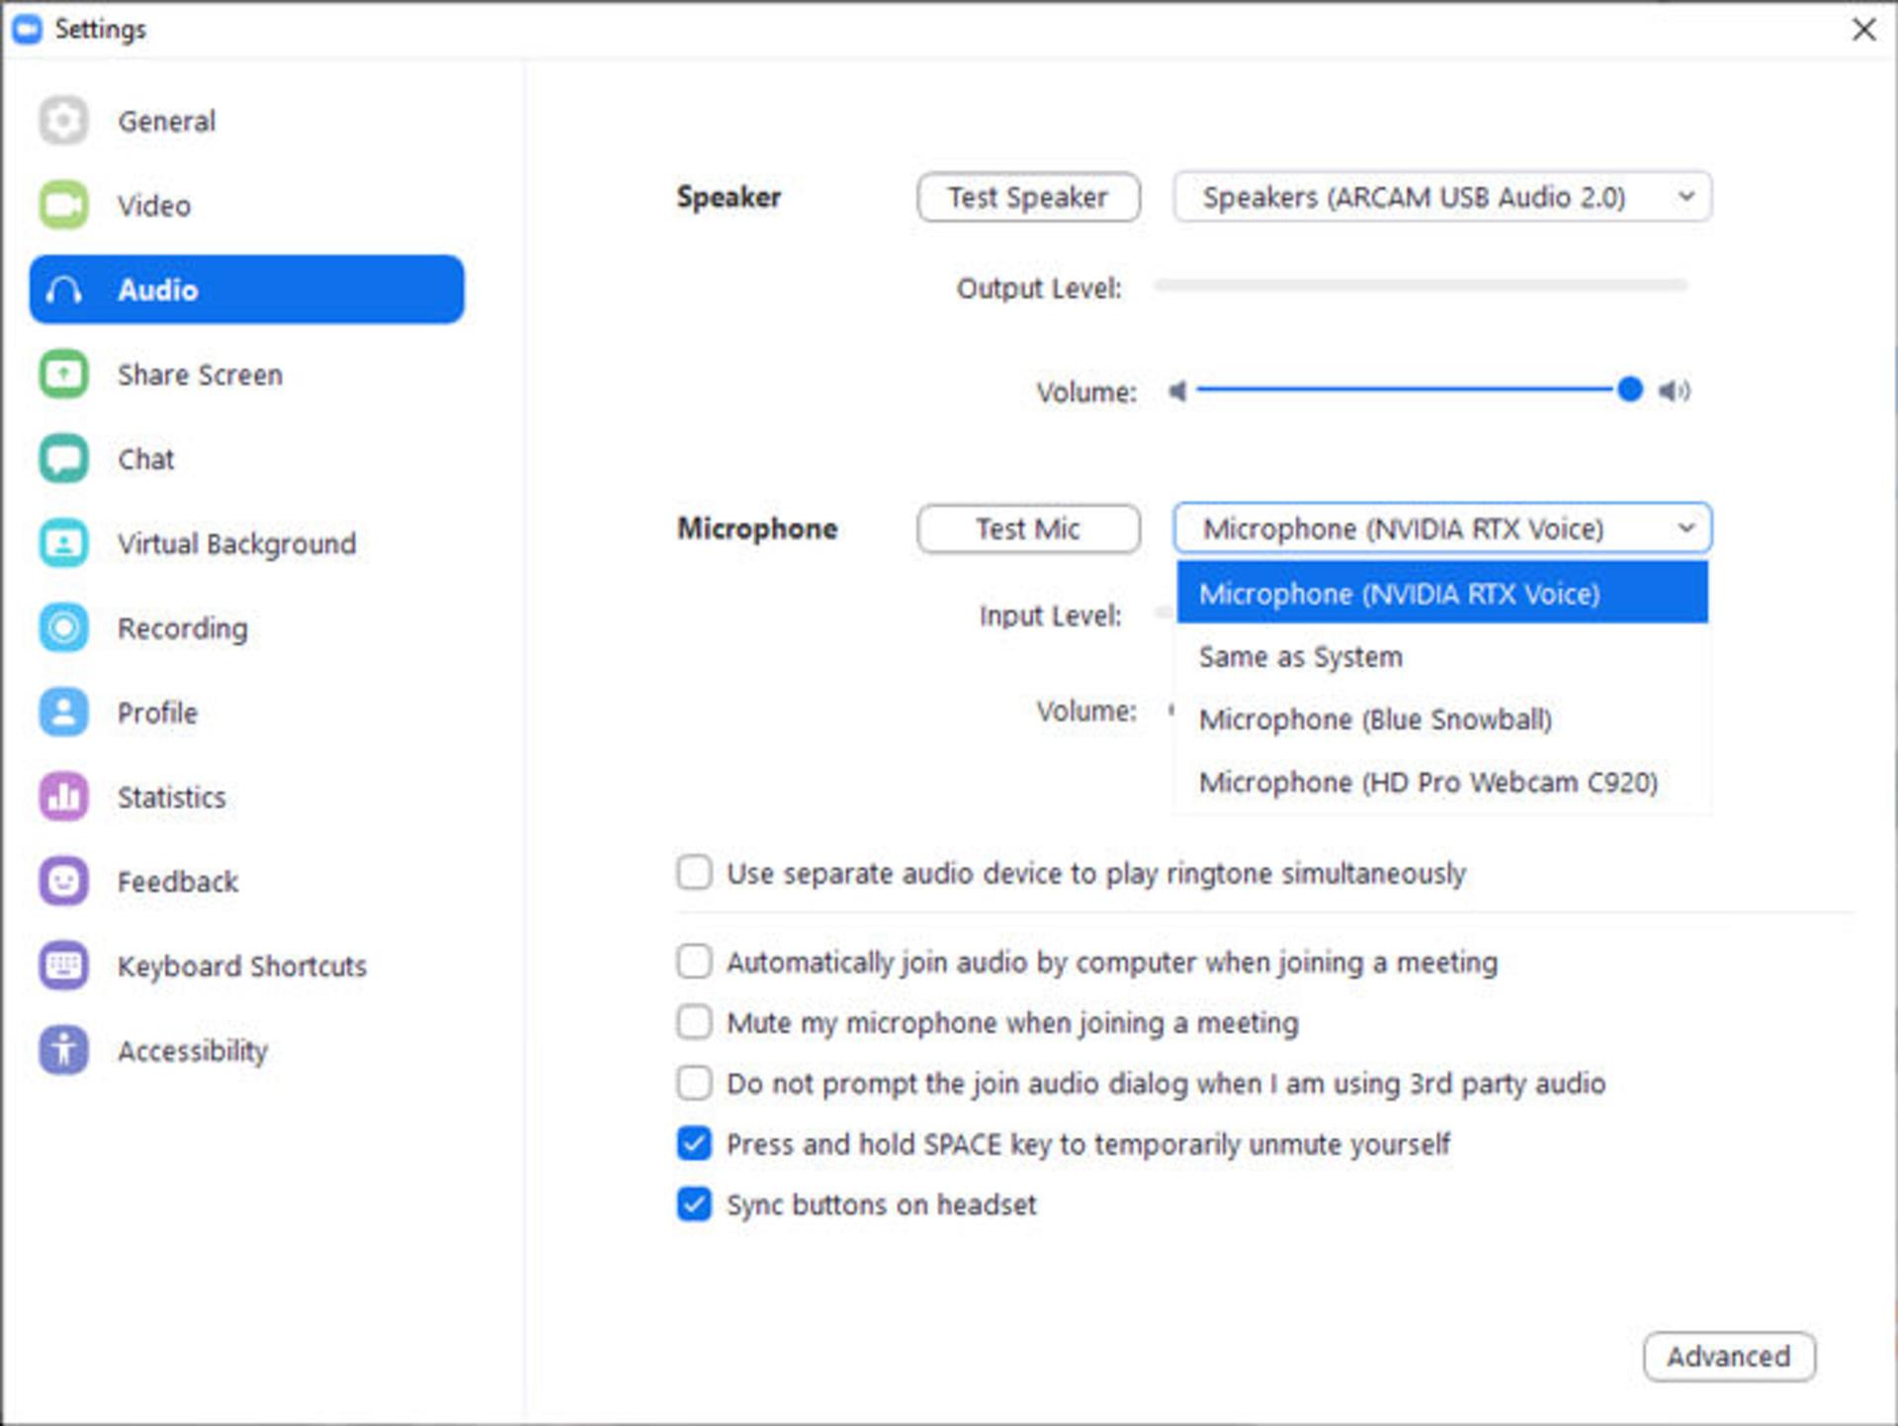Open Keyboard Shortcuts settings tab
Viewport: 1898px width, 1426px height.
click(x=247, y=965)
